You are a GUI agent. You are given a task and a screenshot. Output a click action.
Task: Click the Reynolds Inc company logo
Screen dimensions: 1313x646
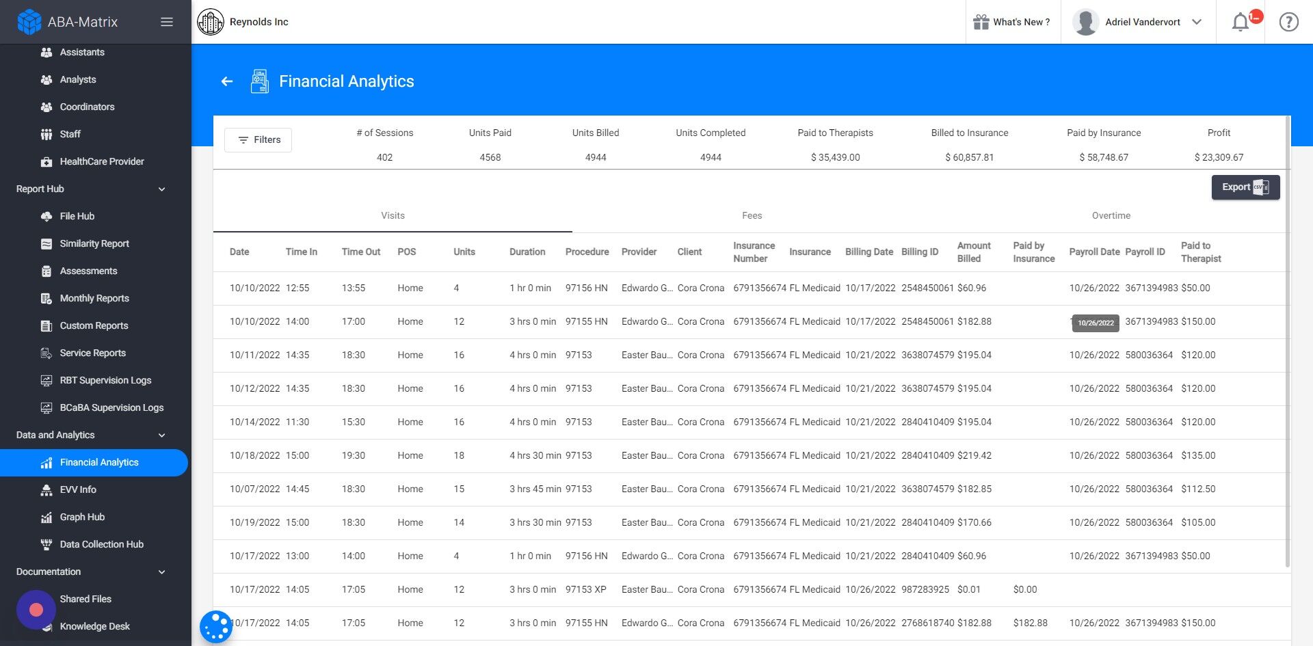pyautogui.click(x=211, y=22)
